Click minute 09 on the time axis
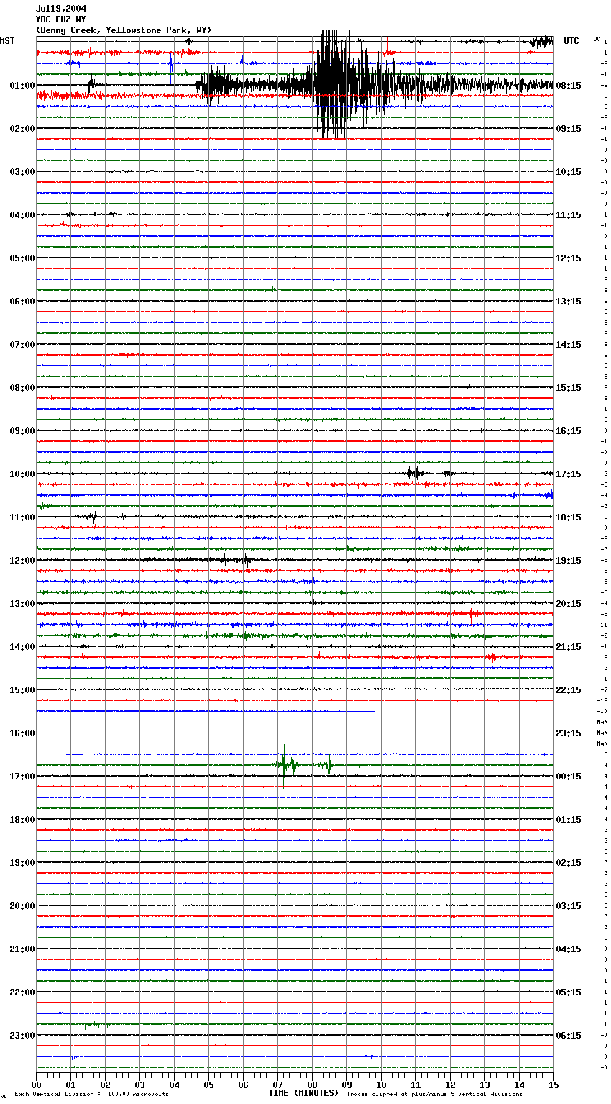This screenshot has width=611, height=1104. tap(346, 1085)
